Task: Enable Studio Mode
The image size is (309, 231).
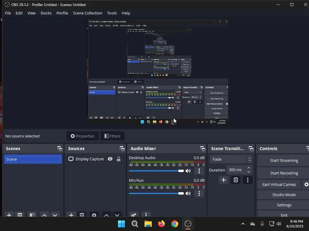Action: click(x=284, y=195)
